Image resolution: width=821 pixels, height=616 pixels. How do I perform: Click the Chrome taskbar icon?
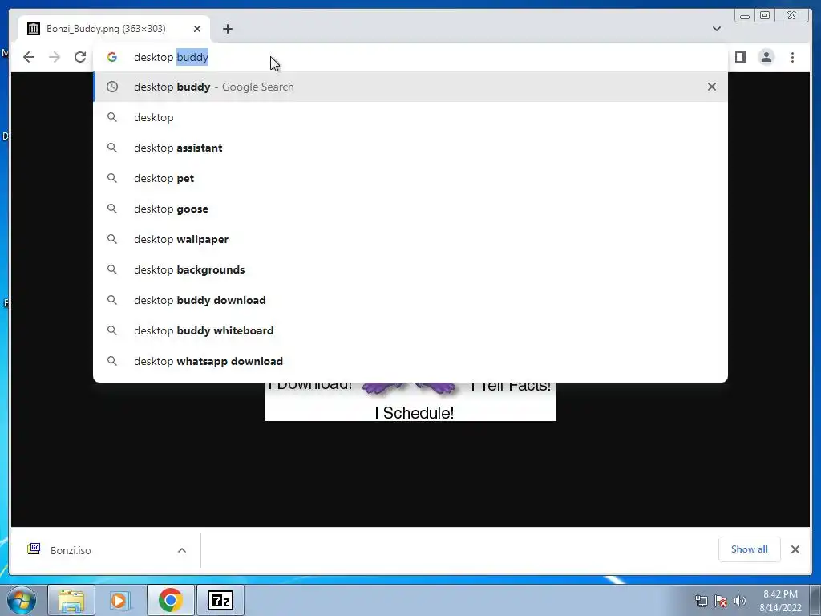170,600
